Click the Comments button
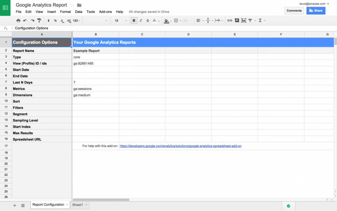The height and width of the screenshot is (211, 337). 294,11
